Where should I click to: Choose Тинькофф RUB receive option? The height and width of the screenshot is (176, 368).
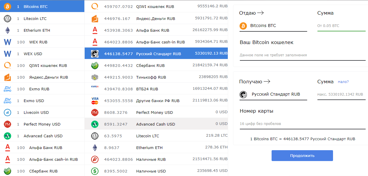point(156,77)
